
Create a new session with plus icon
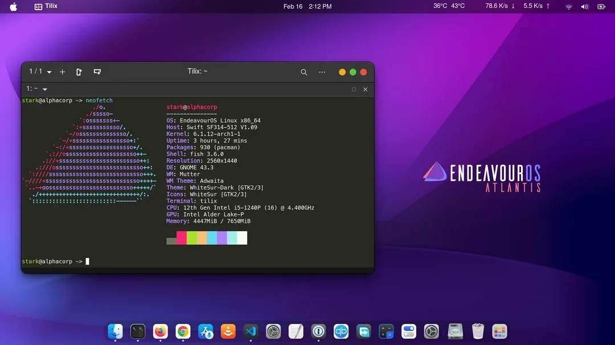(x=63, y=72)
